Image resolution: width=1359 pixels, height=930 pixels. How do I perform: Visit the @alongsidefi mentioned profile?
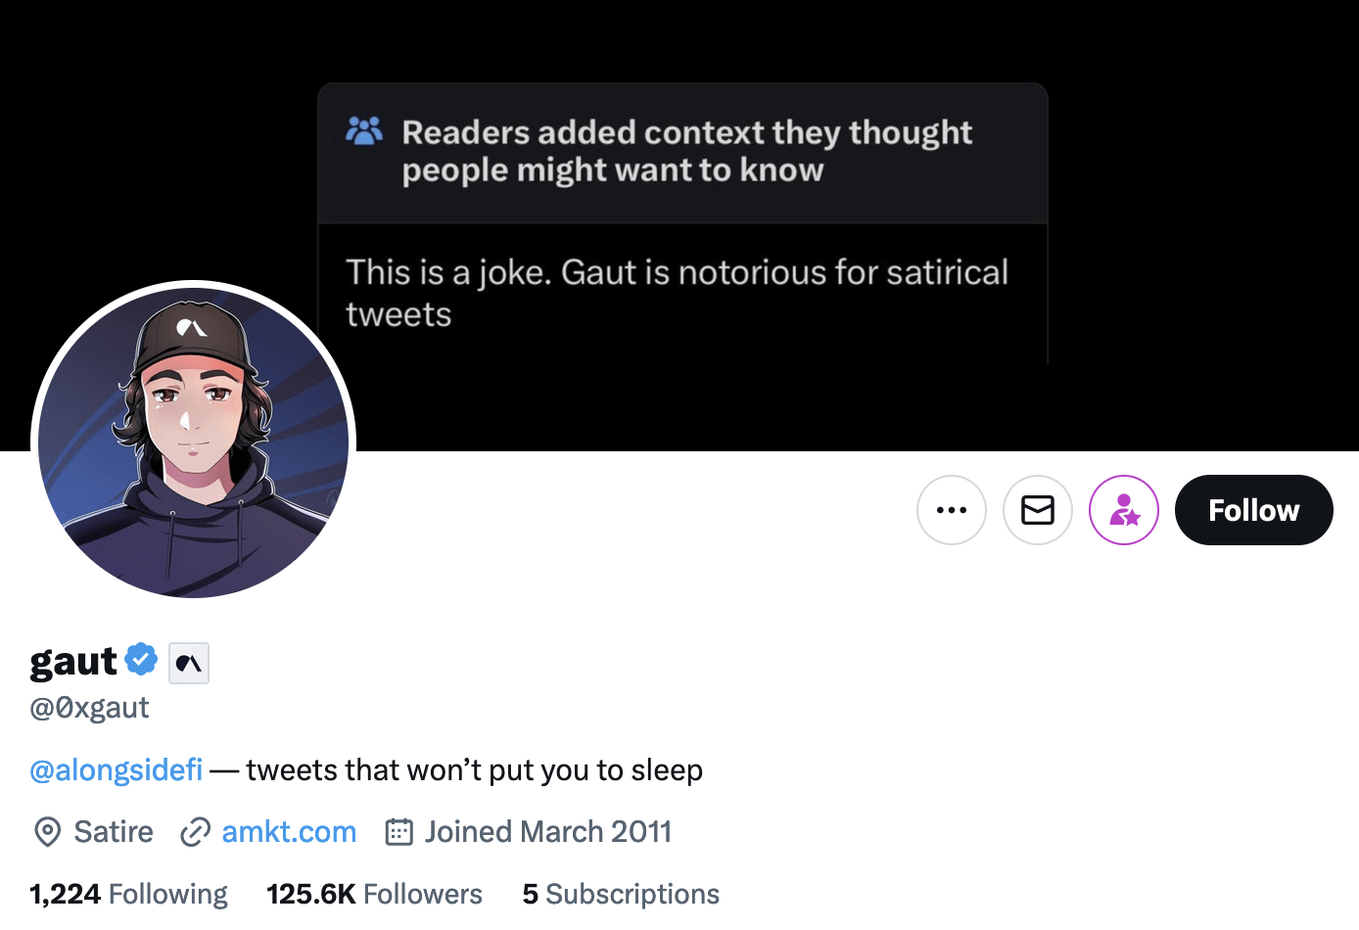[x=116, y=769]
